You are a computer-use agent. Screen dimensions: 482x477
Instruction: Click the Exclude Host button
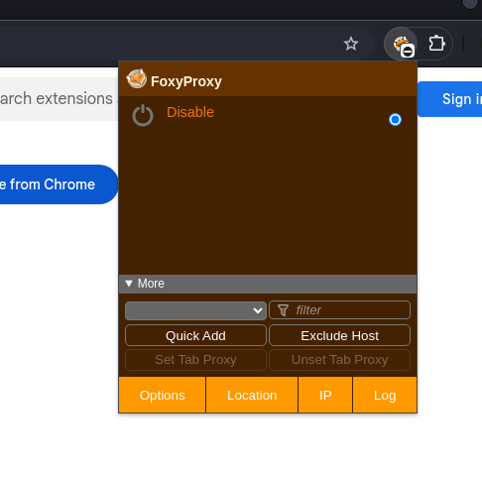pos(340,335)
